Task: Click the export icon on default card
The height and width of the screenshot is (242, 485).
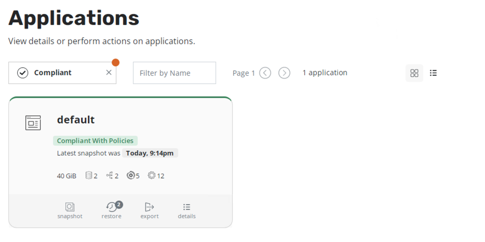Action: (x=150, y=207)
